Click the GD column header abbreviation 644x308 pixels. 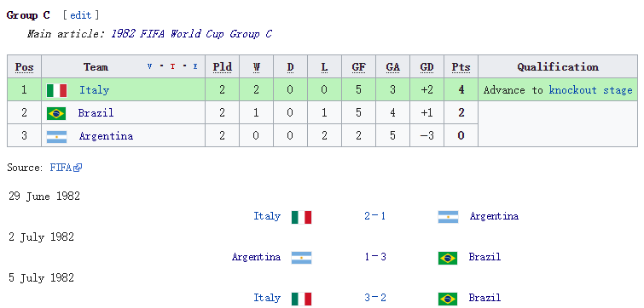pos(426,67)
